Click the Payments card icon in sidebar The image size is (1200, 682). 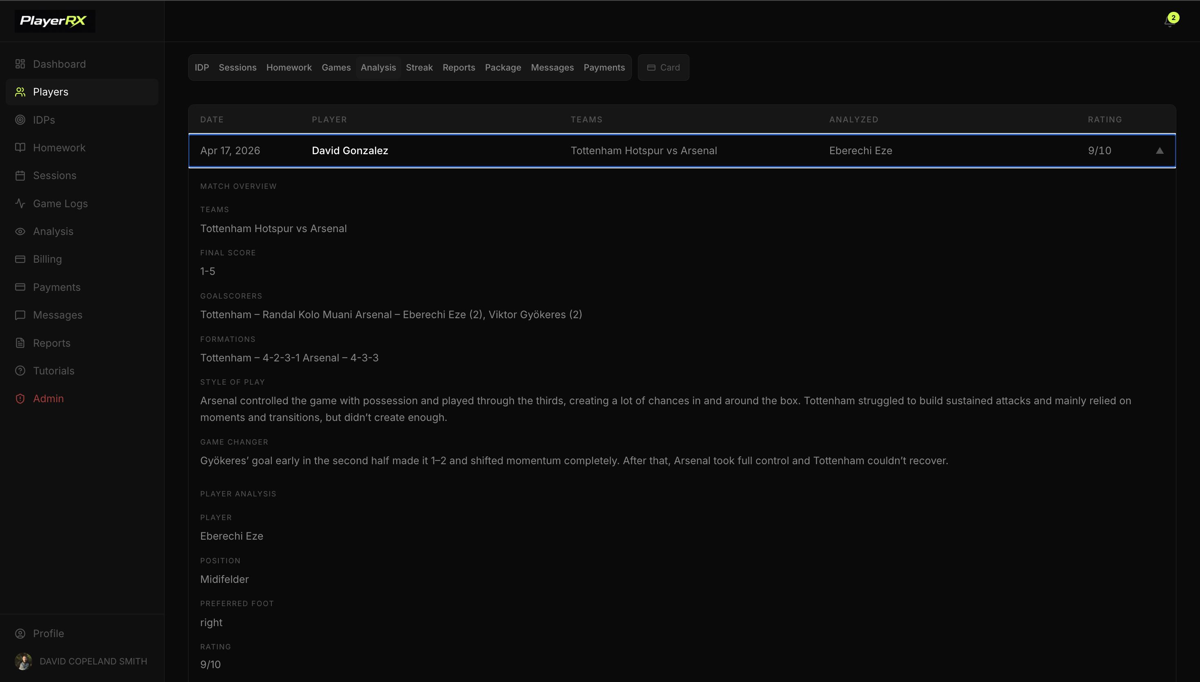coord(20,287)
